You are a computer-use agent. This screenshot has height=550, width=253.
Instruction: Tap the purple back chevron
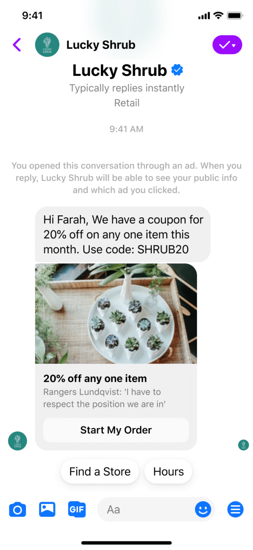[x=17, y=44]
